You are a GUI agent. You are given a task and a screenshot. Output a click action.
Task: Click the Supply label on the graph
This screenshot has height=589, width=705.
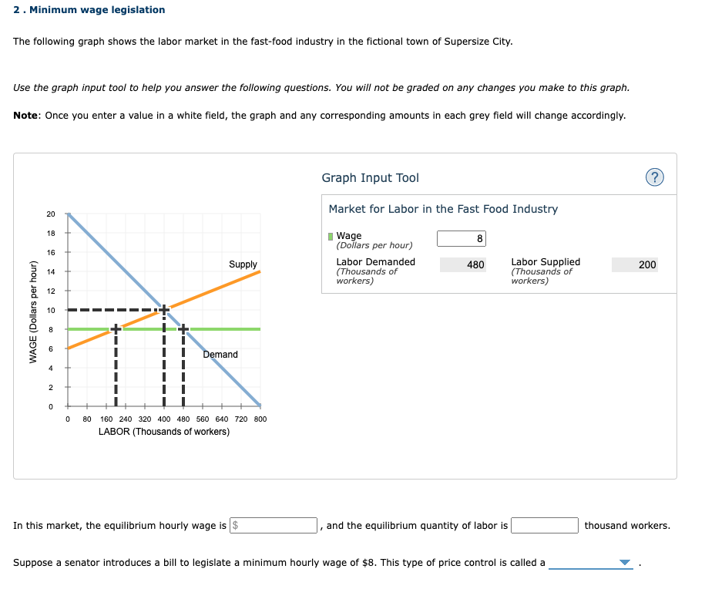(243, 264)
